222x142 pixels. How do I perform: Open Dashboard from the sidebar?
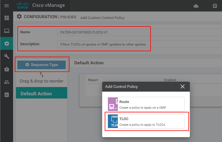point(7,18)
